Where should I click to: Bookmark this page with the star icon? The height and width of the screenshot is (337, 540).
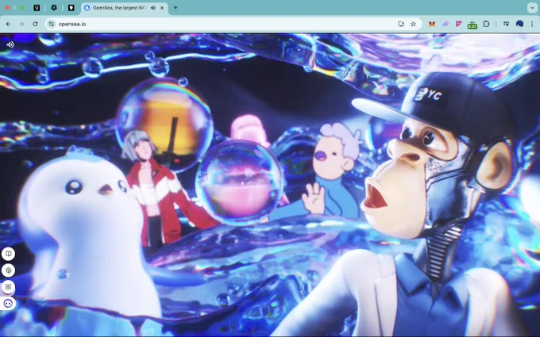[x=413, y=24]
